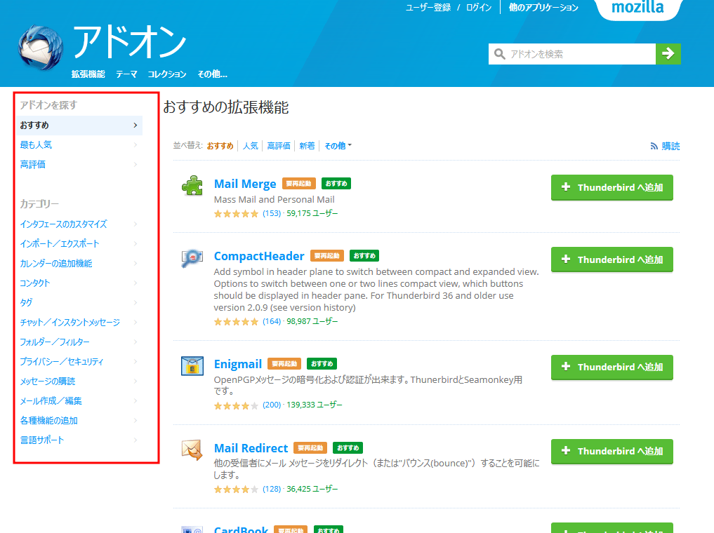The height and width of the screenshot is (533, 714).
Task: Click the chevron beside タグ
Action: click(x=135, y=302)
